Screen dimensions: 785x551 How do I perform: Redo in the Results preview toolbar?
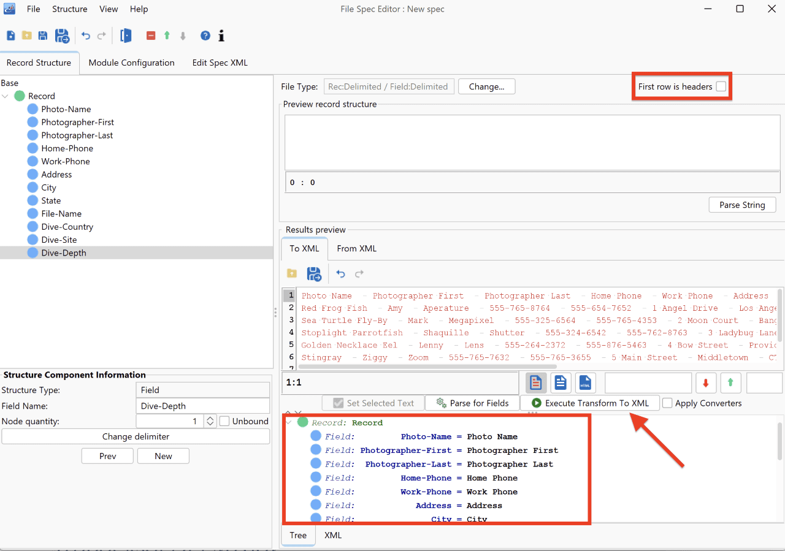359,273
